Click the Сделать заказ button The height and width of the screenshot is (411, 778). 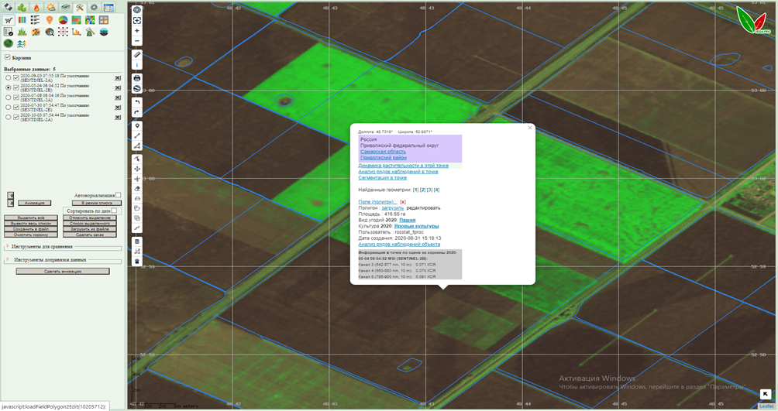[90, 235]
